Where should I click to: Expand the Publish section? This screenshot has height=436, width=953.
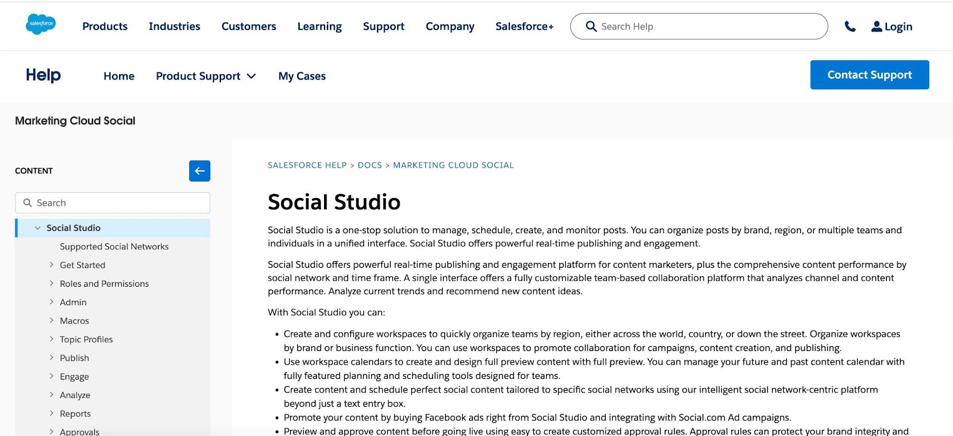[x=51, y=357]
